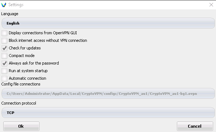Screen dimensions: 216x132
Task: Click the Connection protocol heading label
Action: (x=18, y=103)
